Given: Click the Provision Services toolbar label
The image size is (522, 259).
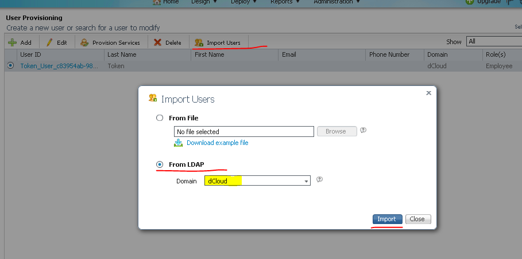Looking at the screenshot, I should coord(116,42).
